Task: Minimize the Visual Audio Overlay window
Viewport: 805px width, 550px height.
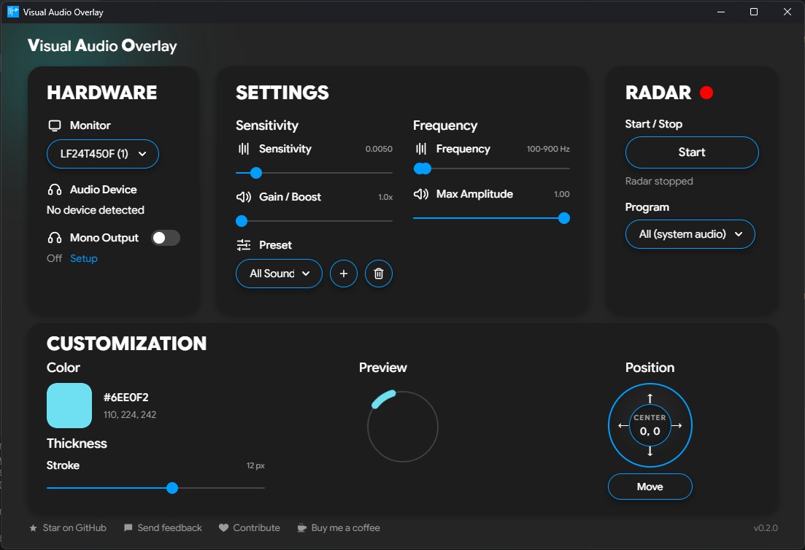Action: tap(721, 12)
